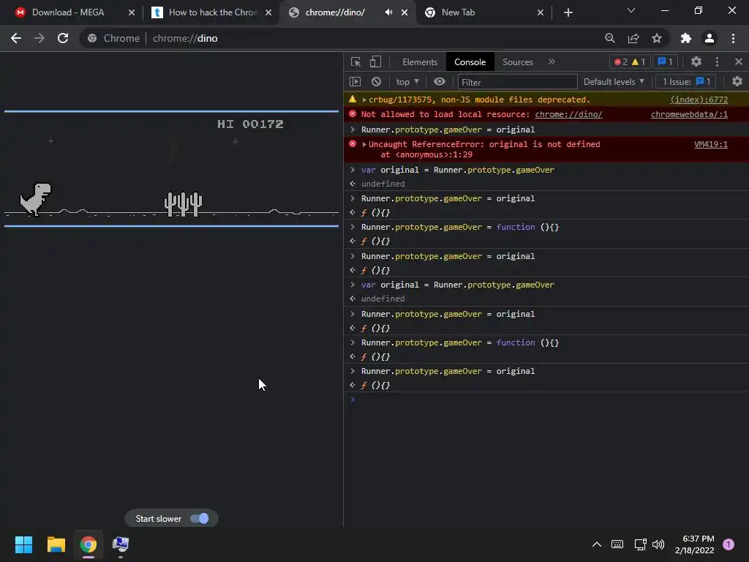This screenshot has height=562, width=749.
Task: Click the last f (){} console output
Action: point(375,385)
